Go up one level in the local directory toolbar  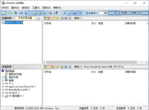pos(45,67)
